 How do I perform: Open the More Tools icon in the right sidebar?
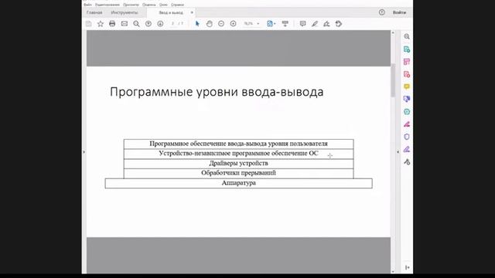tap(407, 162)
